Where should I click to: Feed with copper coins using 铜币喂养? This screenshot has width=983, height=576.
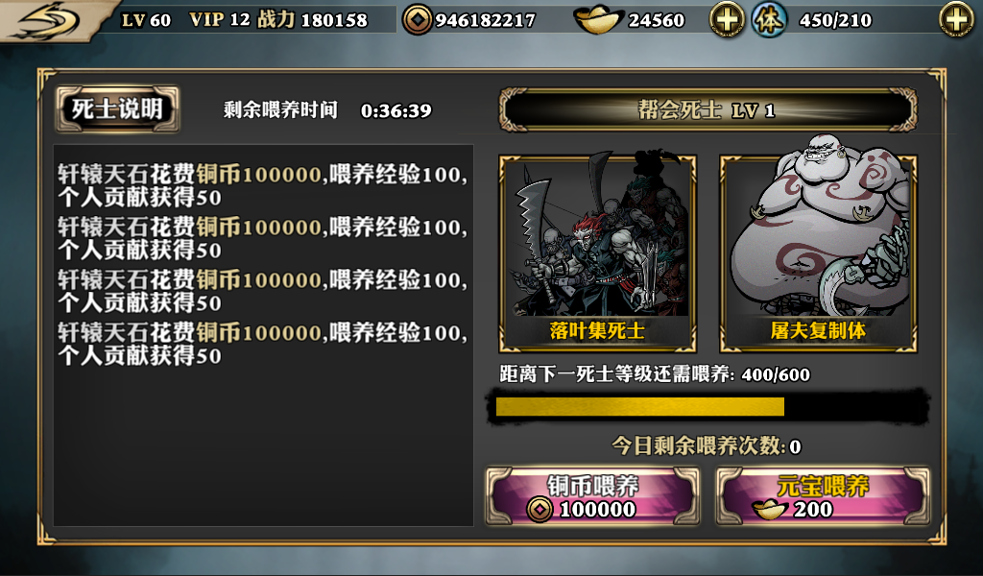coord(592,495)
